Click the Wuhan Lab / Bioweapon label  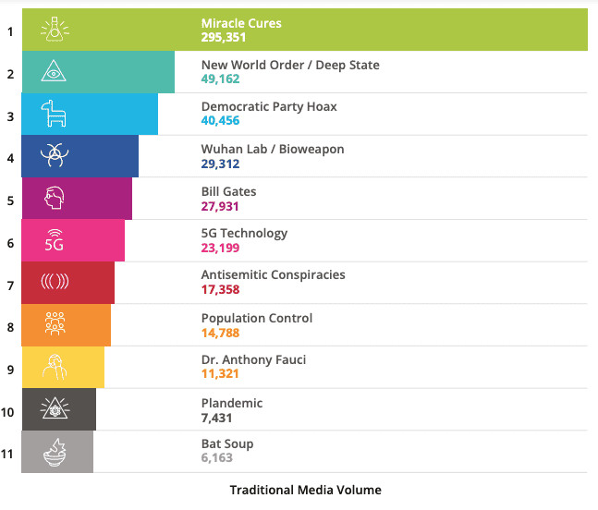[273, 149]
